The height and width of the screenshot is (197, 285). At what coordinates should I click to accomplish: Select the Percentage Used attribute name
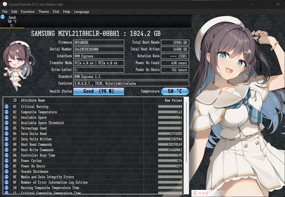(34, 128)
